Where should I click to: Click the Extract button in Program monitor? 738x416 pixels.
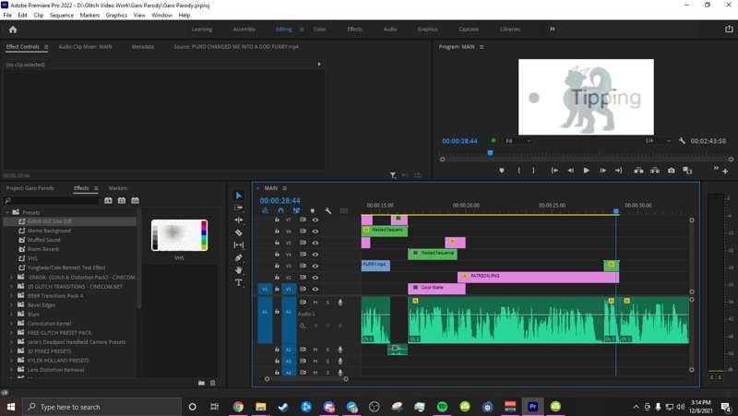tap(655, 171)
